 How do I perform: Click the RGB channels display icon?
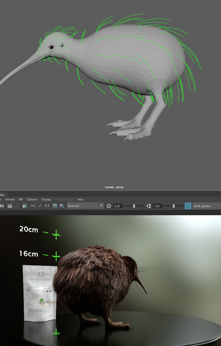coord(33,206)
